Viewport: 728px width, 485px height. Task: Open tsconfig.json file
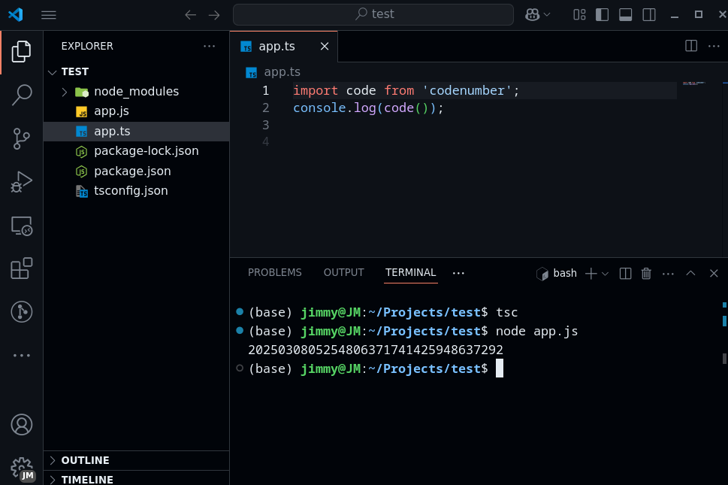tap(136, 191)
